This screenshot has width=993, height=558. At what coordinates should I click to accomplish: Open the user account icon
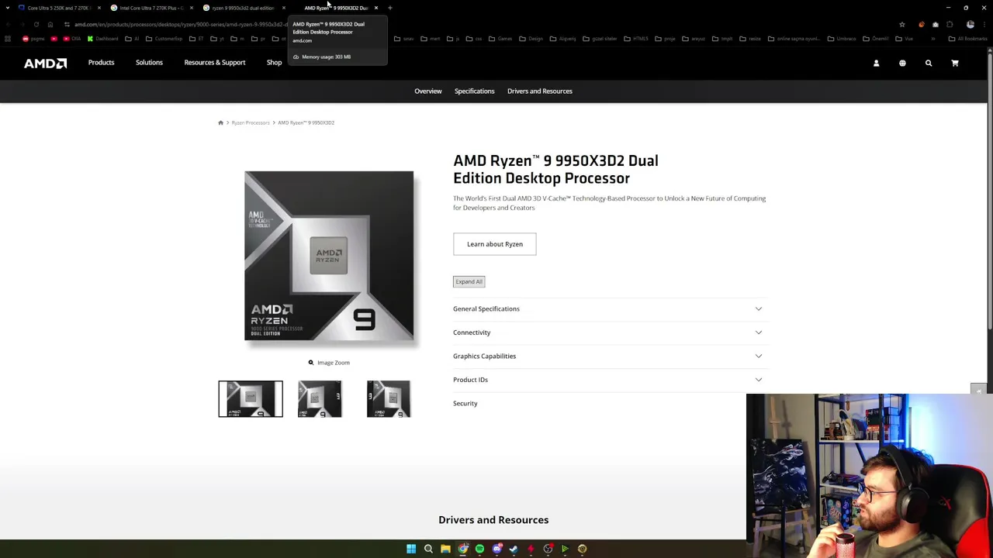coord(876,63)
